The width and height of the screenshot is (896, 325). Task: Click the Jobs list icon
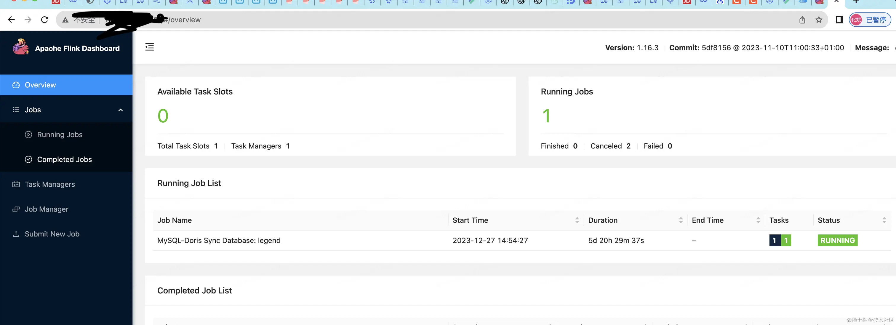pyautogui.click(x=16, y=110)
